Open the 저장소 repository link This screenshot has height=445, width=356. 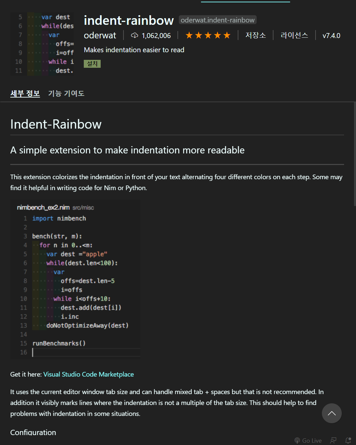point(256,35)
